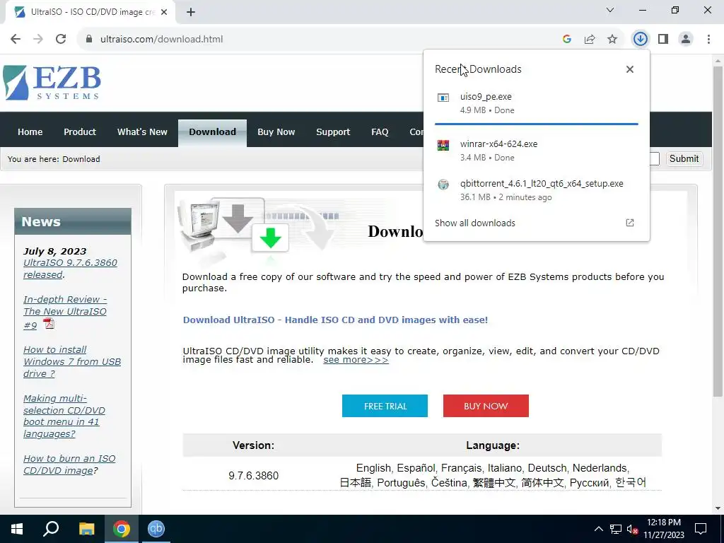Click the winrar-x64-624.exe download entry

coord(537,151)
